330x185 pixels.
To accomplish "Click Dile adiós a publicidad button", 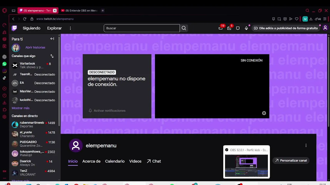I will (286, 28).
